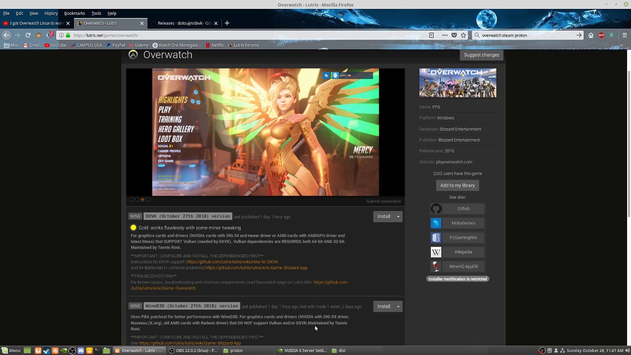Viewport: 631px width, 355px height.
Task: Click the page vertical scrollbar
Action: [628, 143]
